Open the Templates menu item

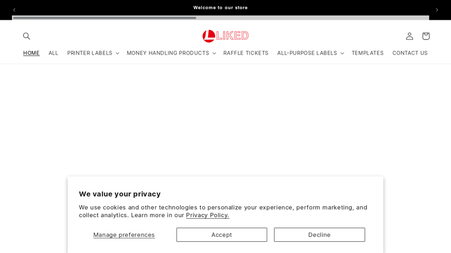pos(368,53)
